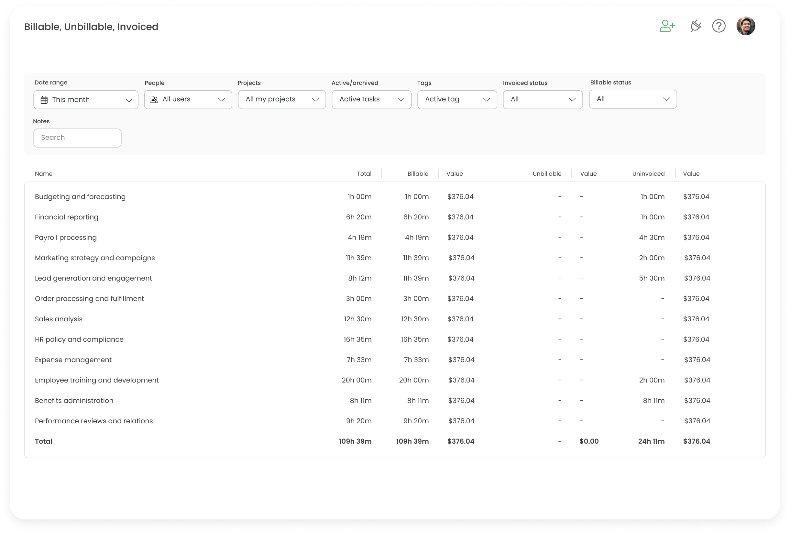Select the Sales analysis row
Image resolution: width=790 pixels, height=533 pixels.
coord(59,319)
